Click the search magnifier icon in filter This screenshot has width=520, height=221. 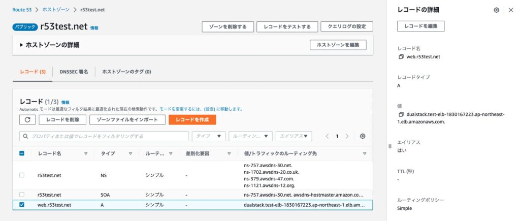(x=26, y=136)
